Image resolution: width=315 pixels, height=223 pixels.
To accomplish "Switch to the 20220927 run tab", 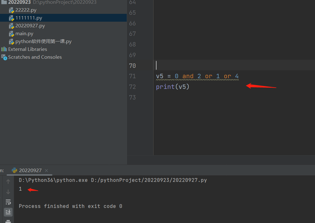I will tap(30, 170).
